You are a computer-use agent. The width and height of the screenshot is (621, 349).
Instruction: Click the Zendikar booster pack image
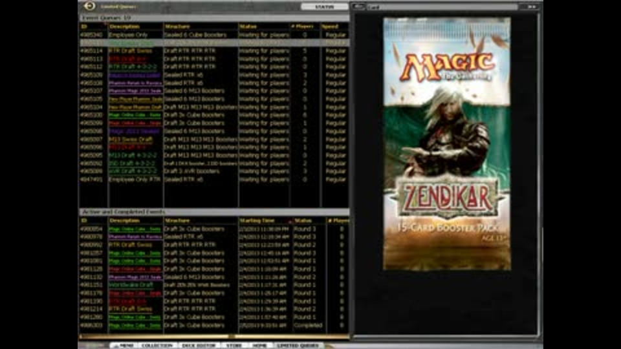click(x=447, y=143)
